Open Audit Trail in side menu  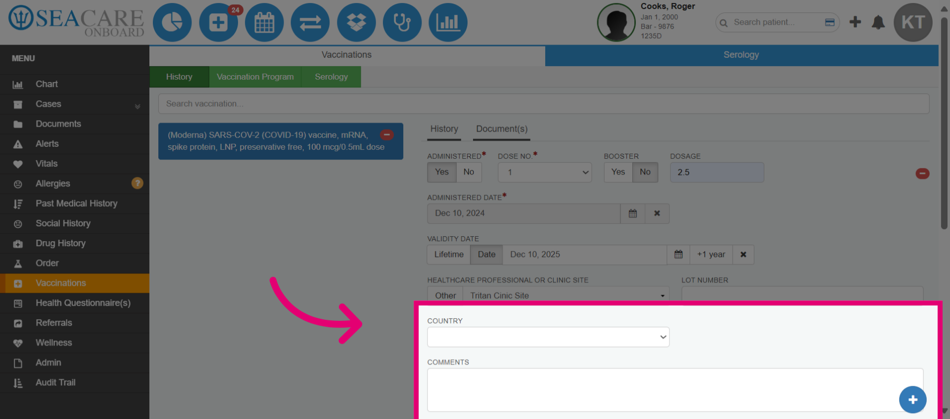click(75, 382)
